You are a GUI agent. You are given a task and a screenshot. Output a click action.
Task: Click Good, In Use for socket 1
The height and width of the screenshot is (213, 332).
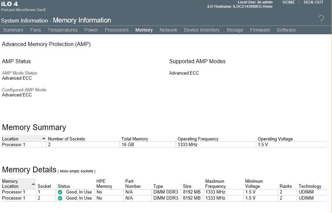[x=79, y=192]
